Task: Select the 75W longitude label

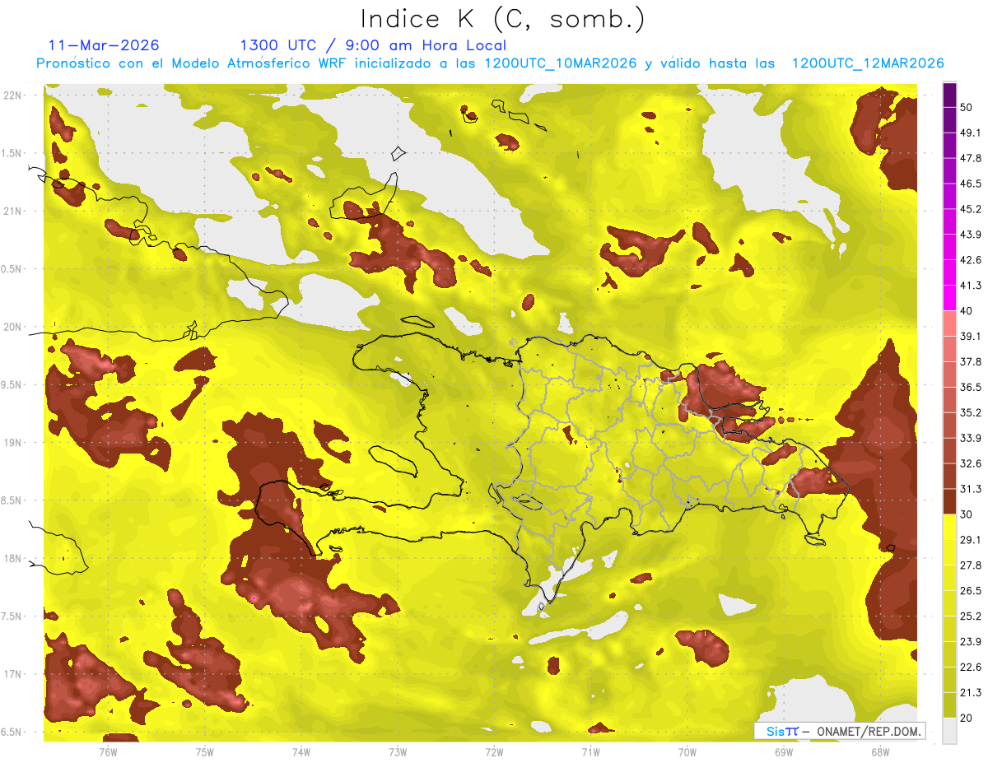Action: coord(204,751)
